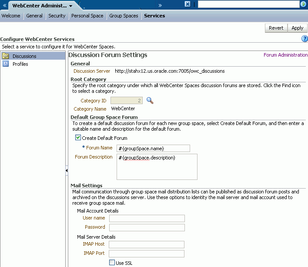Click the top search box

point(249,4)
